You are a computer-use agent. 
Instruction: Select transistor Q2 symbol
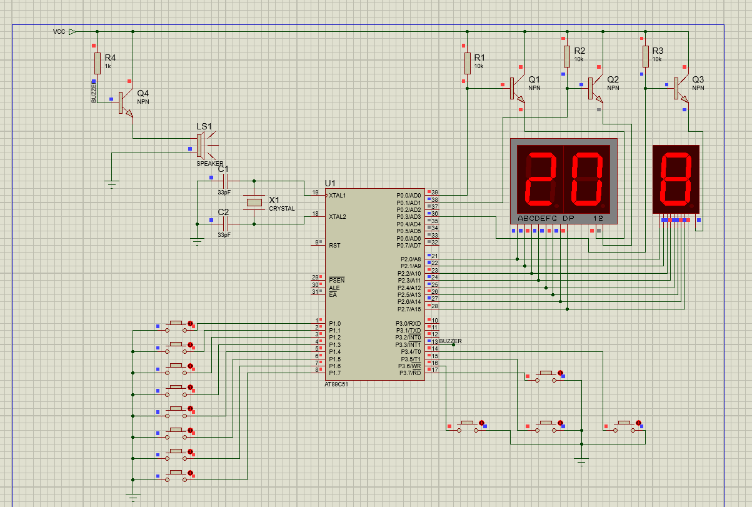pyautogui.click(x=595, y=88)
